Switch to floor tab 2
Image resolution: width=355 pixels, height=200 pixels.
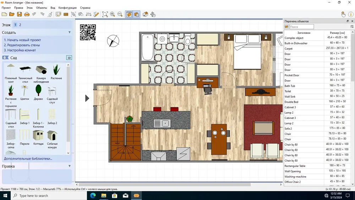(x=20, y=25)
